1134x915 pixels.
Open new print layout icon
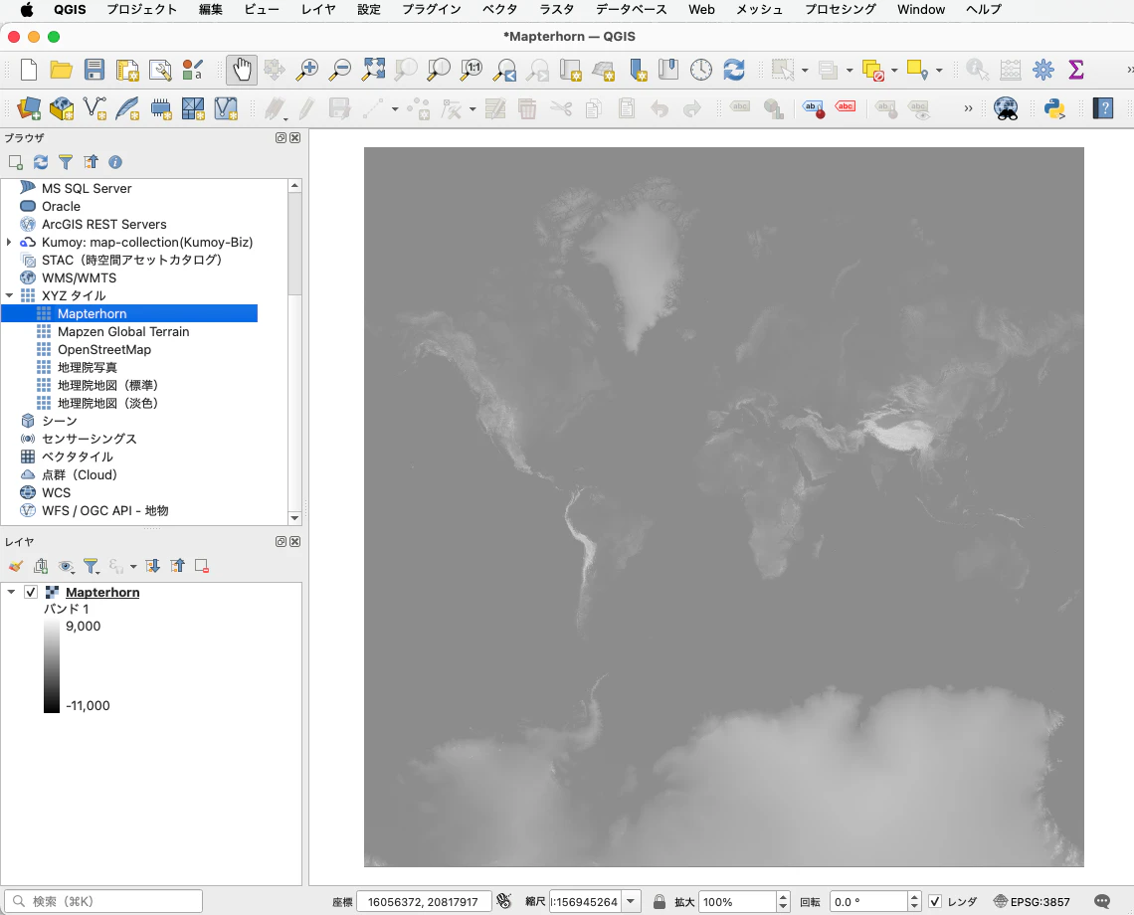coord(127,71)
